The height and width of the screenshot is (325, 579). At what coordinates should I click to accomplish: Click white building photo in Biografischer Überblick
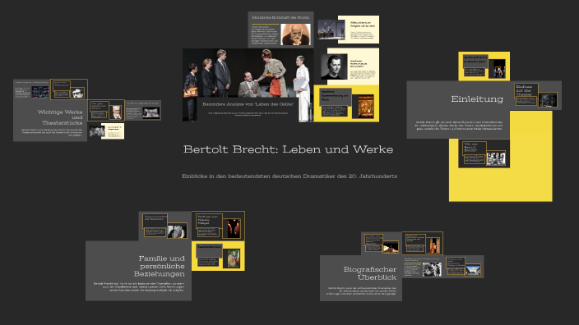(x=473, y=270)
